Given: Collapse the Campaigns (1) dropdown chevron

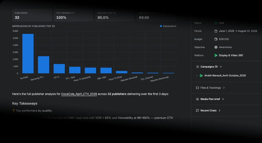Looking at the screenshot, I should pos(221,67).
